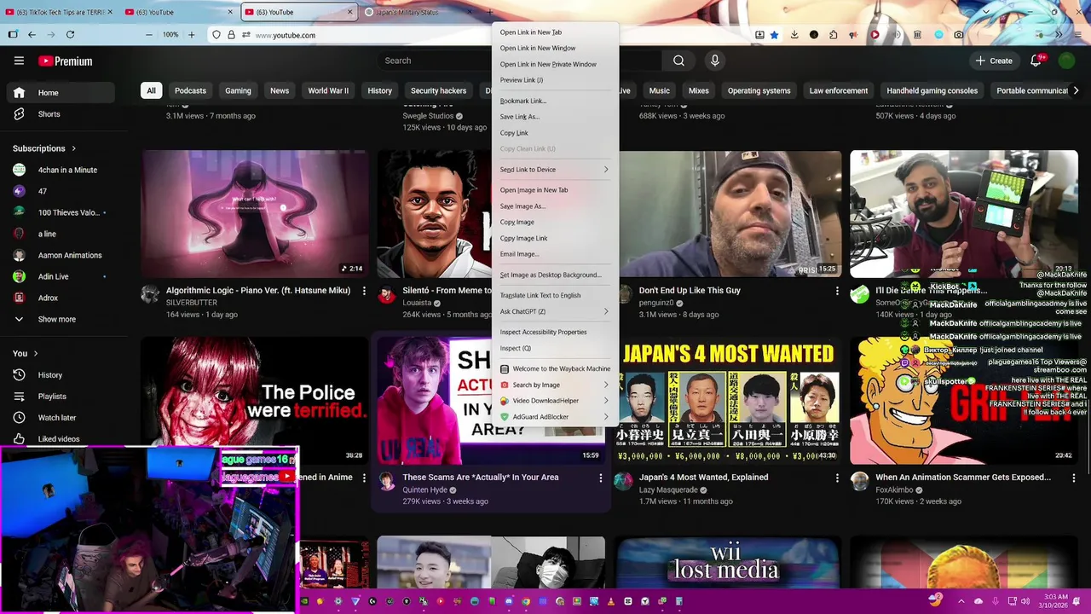Open taskbar volume speaker icon

[x=1025, y=601]
